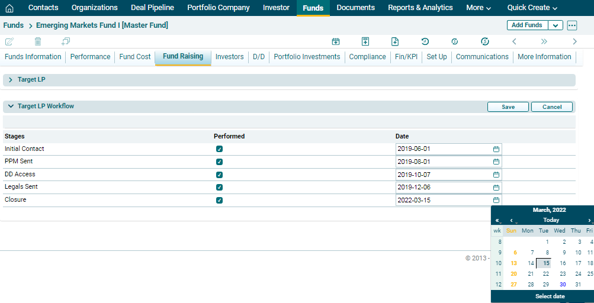Click the Home icon in navigation bar
Viewport: 594px width, 303px height.
(x=9, y=8)
